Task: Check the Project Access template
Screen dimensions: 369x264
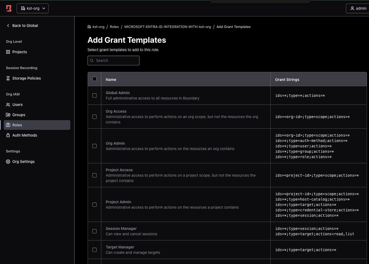Action: (x=94, y=175)
